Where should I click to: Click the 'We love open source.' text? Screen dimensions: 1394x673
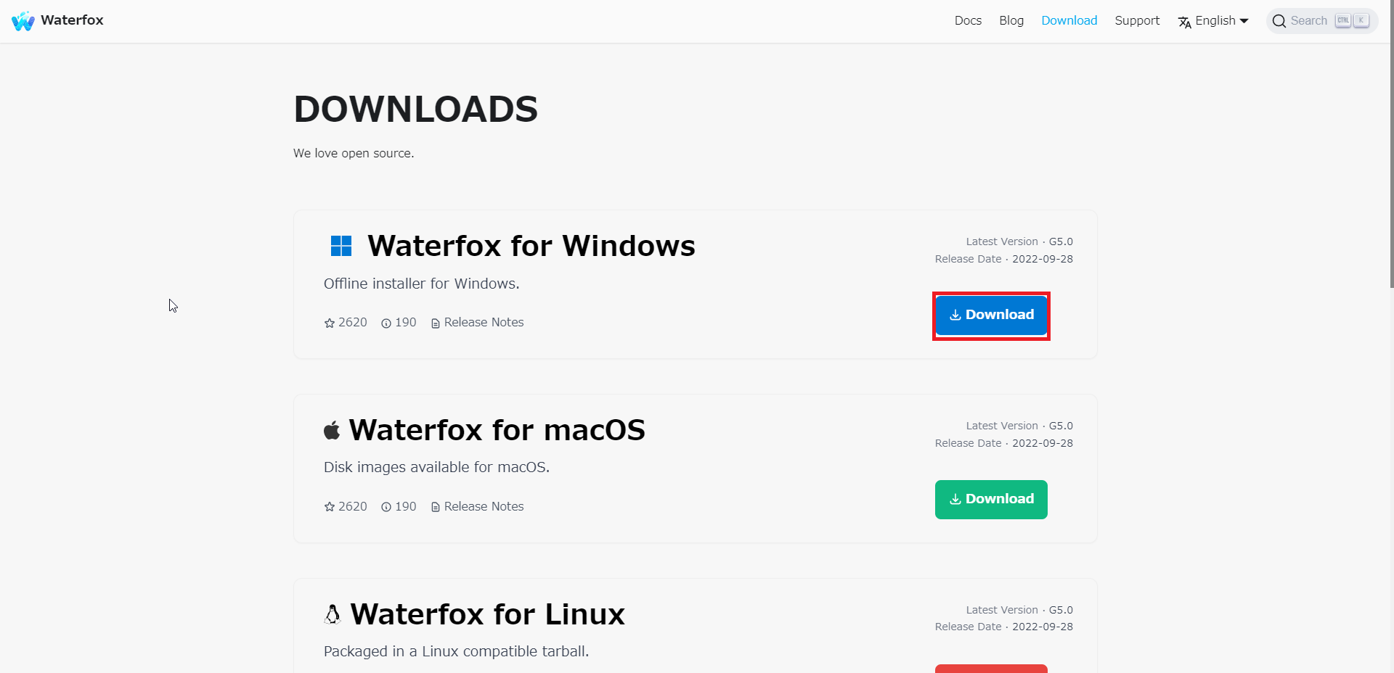pos(354,154)
